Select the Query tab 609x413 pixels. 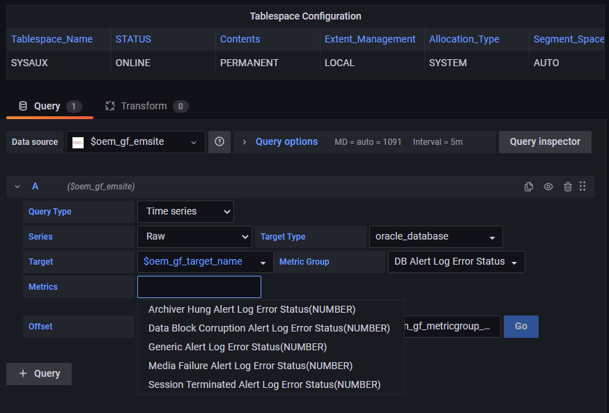click(47, 107)
